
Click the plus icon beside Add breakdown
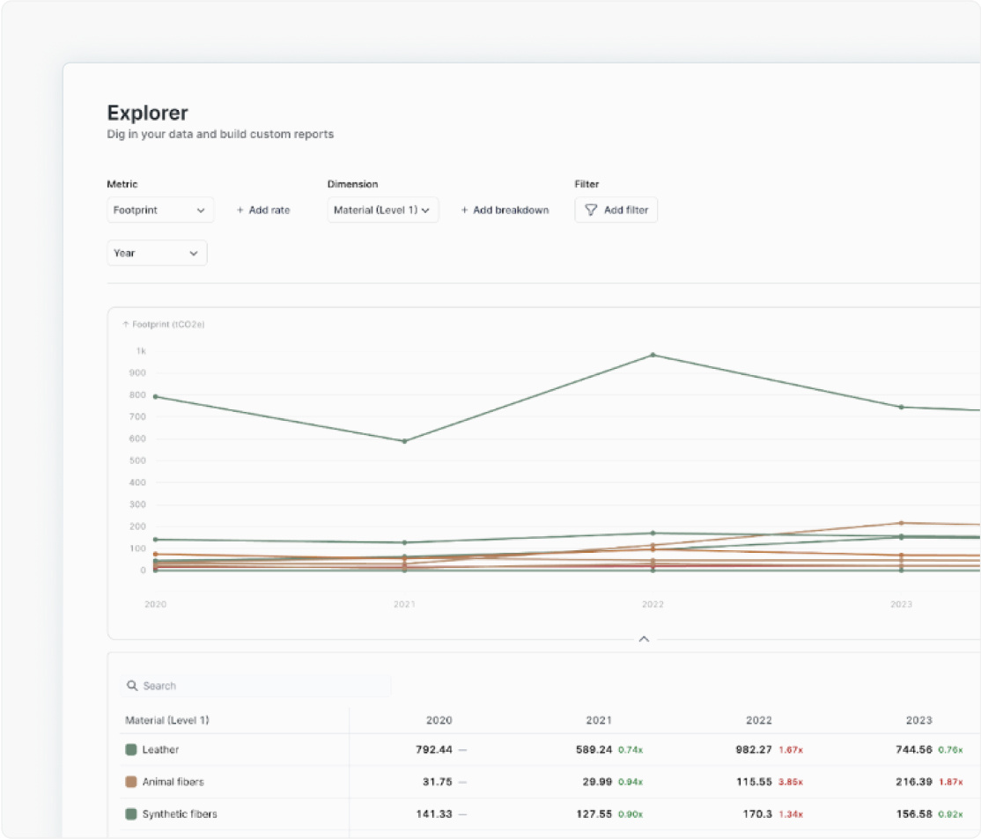tap(464, 210)
